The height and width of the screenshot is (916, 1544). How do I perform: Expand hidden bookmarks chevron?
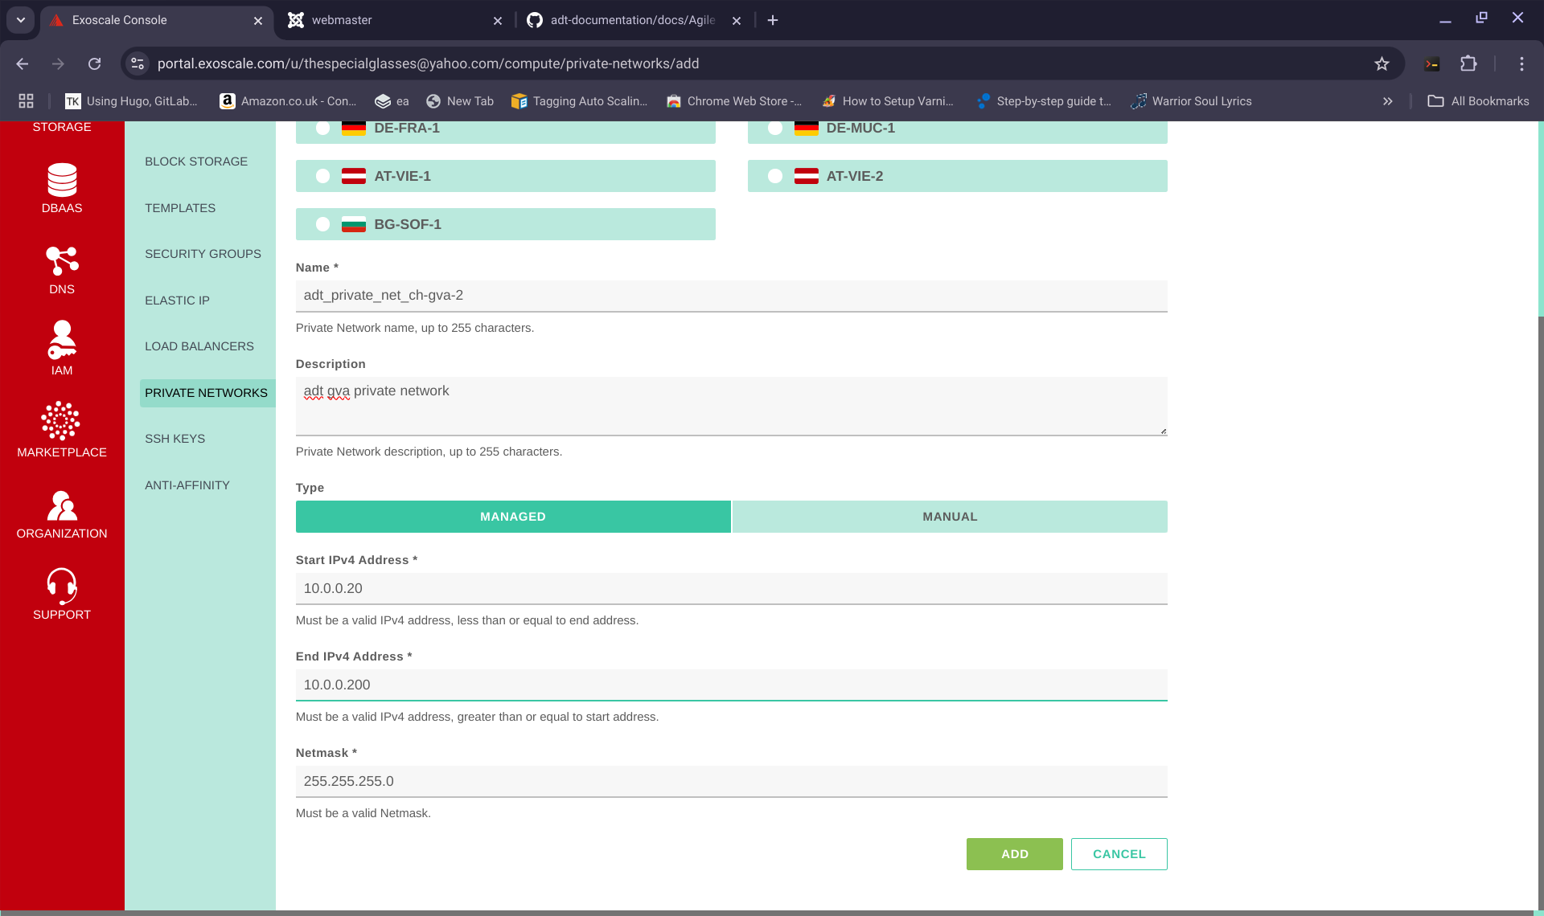(1387, 101)
